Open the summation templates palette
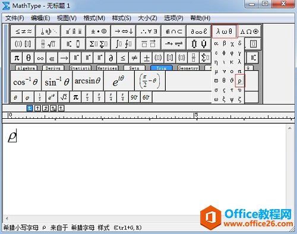This screenshot has height=234, width=297. point(99,44)
